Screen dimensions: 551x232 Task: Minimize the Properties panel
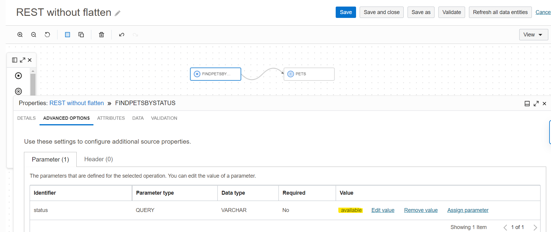[527, 104]
